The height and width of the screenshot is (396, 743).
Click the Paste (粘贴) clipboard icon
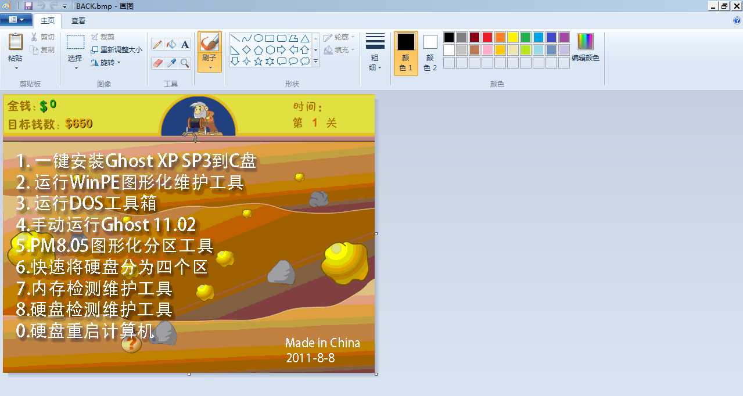pos(16,43)
